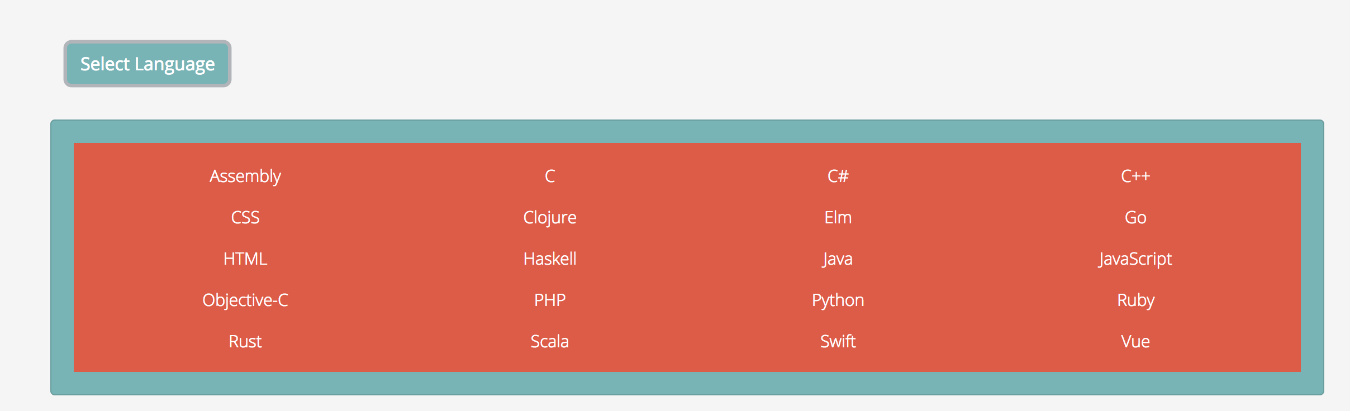Select the plain C language option

[x=550, y=176]
